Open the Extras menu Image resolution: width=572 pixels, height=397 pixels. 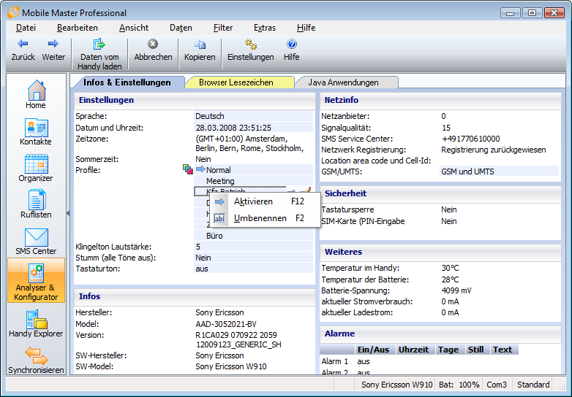(x=264, y=28)
